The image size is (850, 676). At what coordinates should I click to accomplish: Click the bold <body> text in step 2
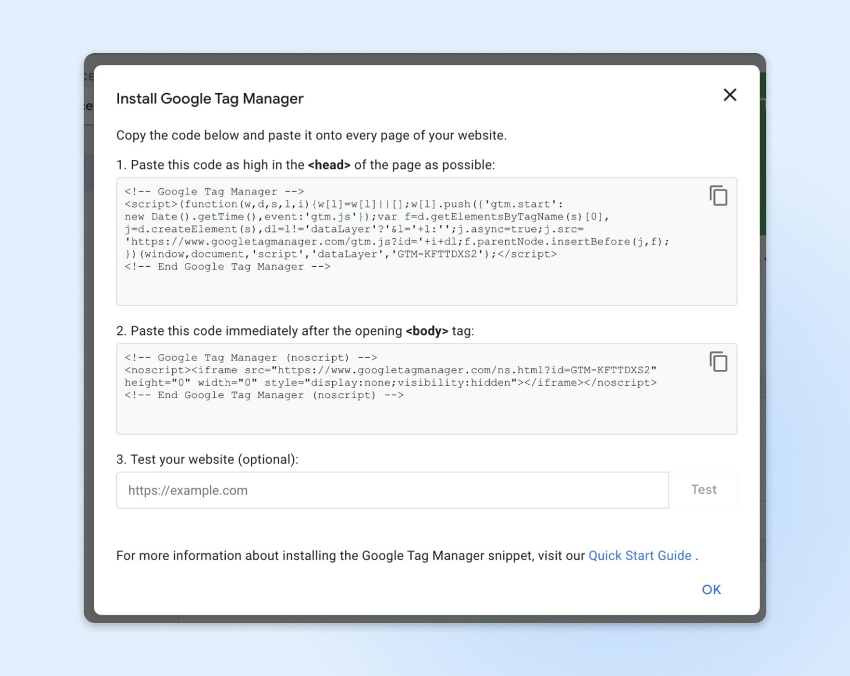(x=427, y=331)
